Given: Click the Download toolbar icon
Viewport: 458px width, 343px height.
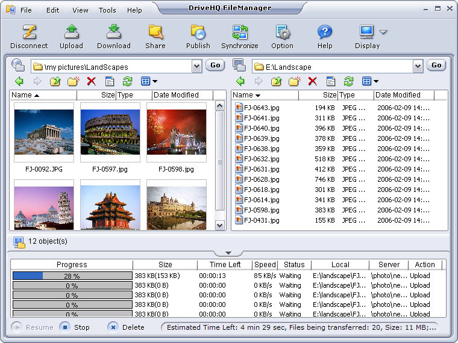Looking at the screenshot, I should [x=114, y=36].
